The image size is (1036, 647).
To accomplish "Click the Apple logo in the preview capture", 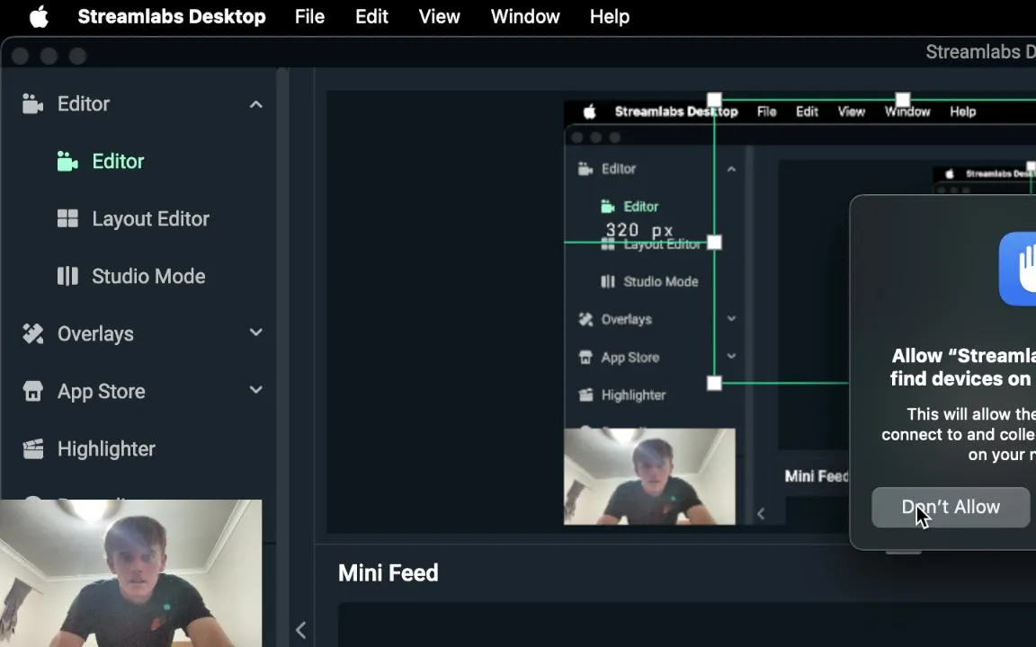I will (589, 111).
